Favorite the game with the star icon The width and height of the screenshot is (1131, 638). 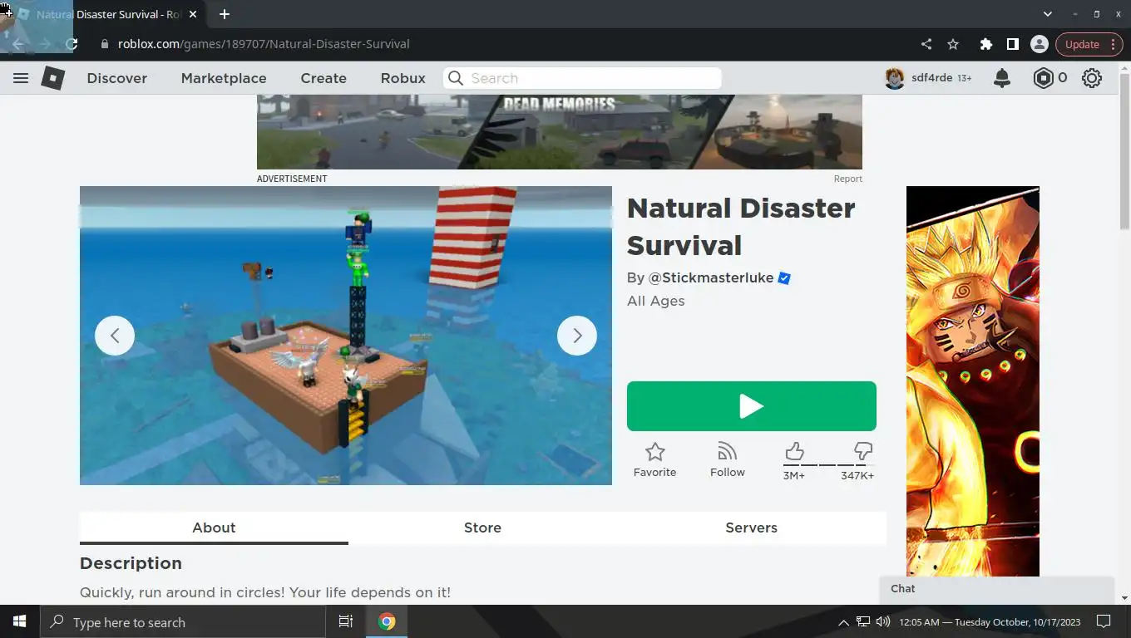pos(655,452)
